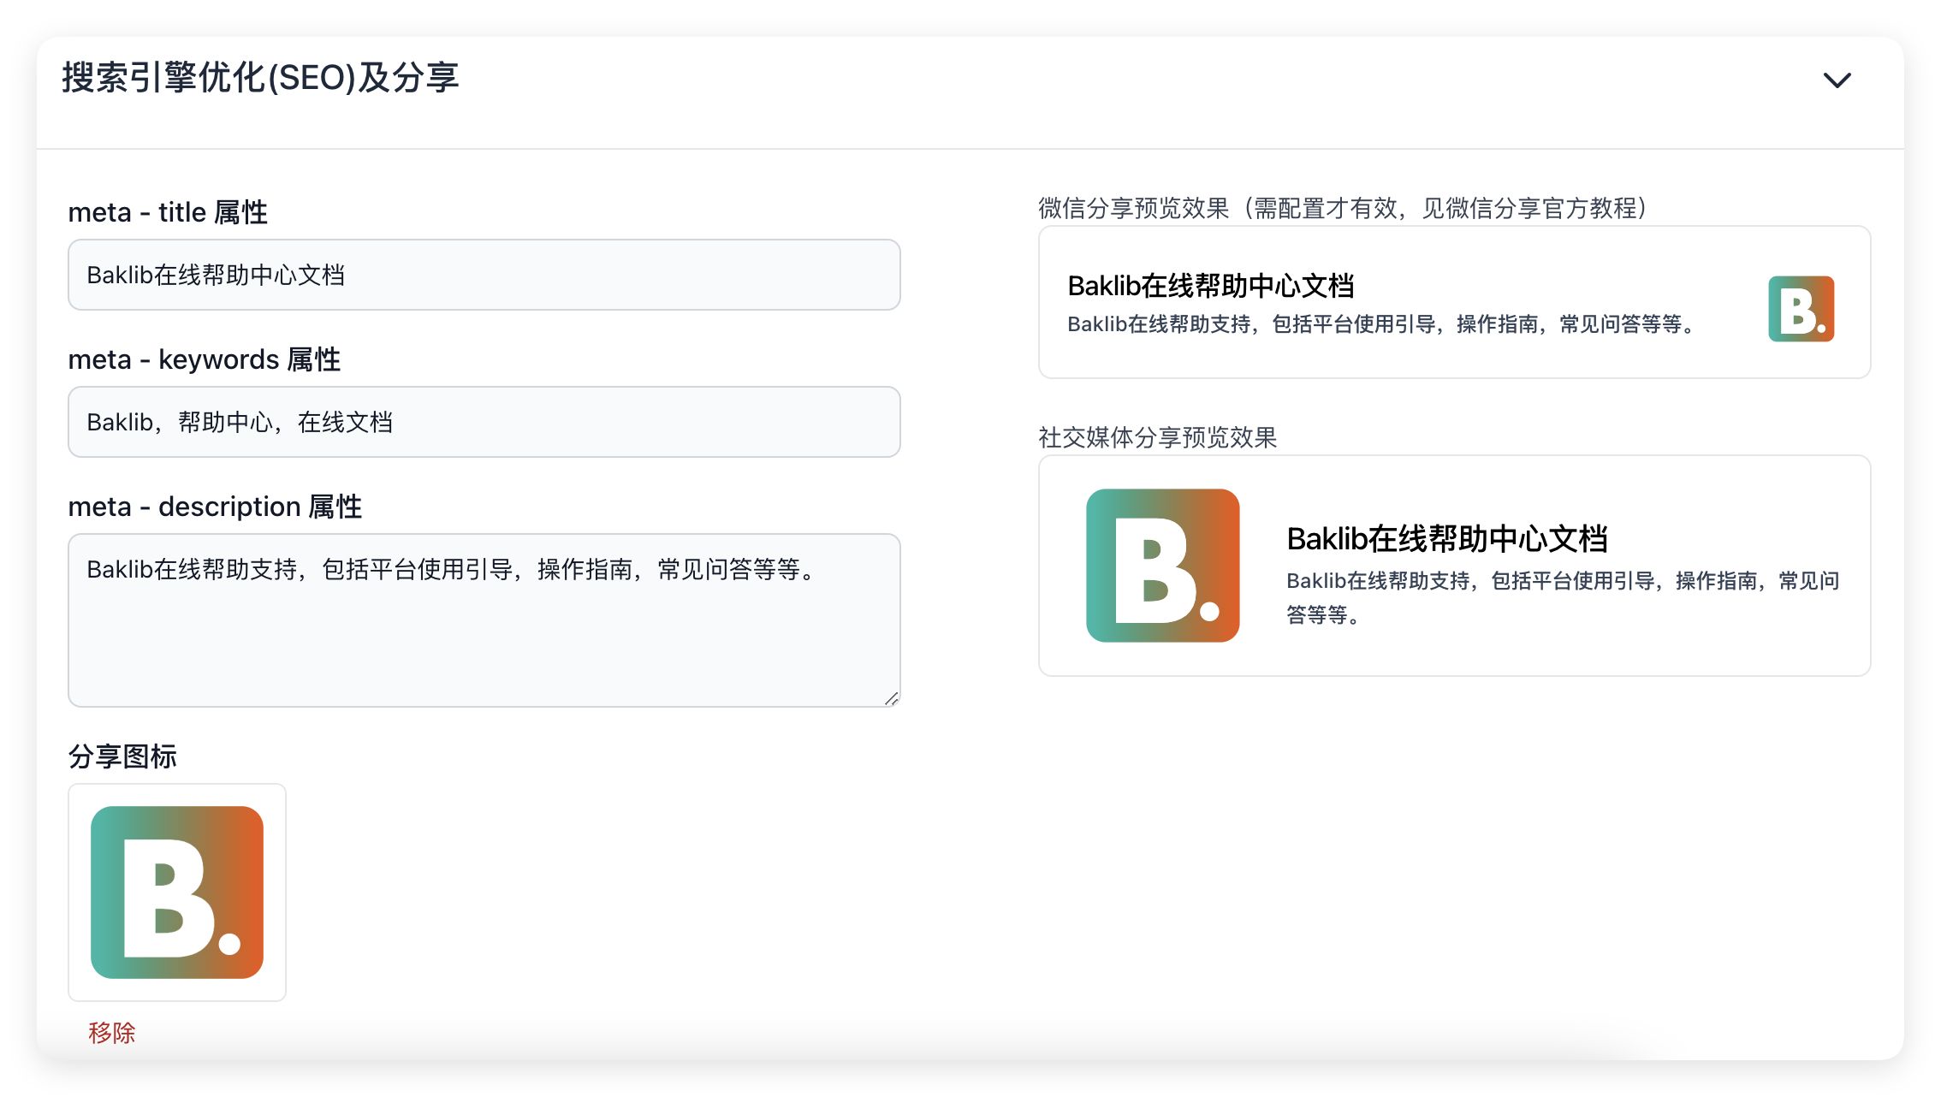This screenshot has height=1097, width=1941.
Task: Click the meta - description 属性 label
Action: [x=215, y=507]
